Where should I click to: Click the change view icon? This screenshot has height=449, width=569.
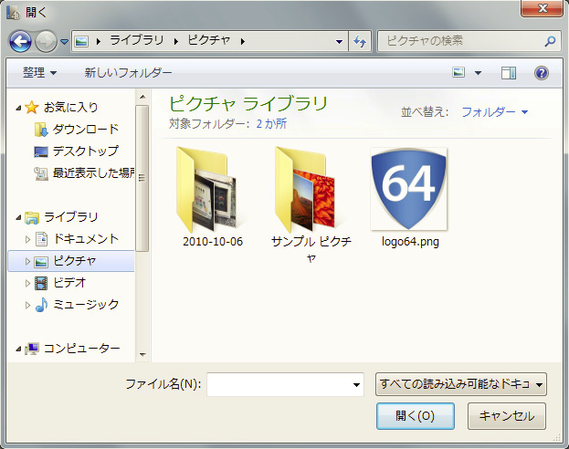point(459,72)
